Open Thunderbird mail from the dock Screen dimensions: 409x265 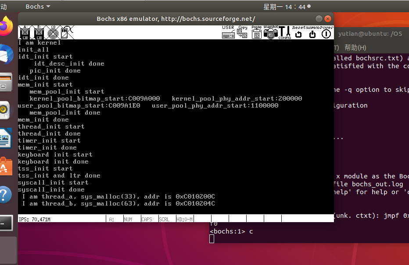point(6,55)
